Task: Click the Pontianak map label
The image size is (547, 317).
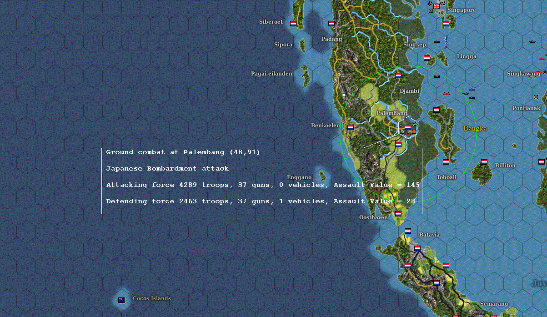Action: coord(527,108)
